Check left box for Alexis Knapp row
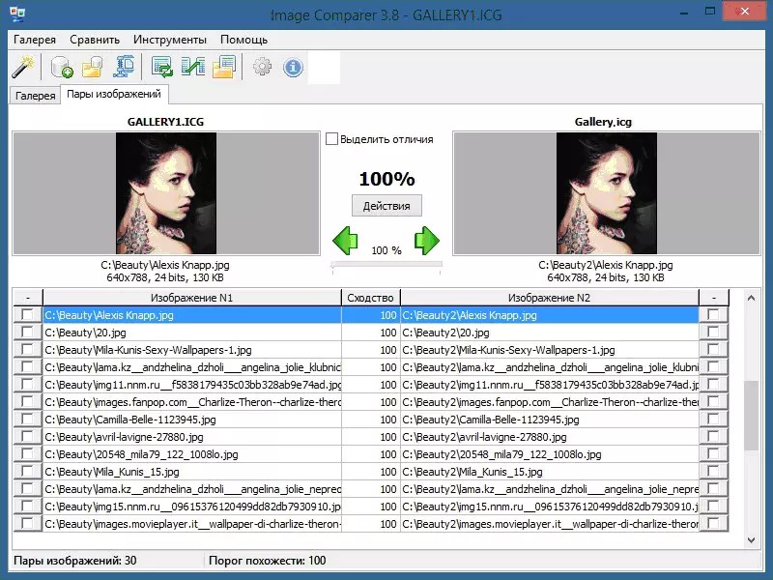This screenshot has height=580, width=773. [27, 315]
